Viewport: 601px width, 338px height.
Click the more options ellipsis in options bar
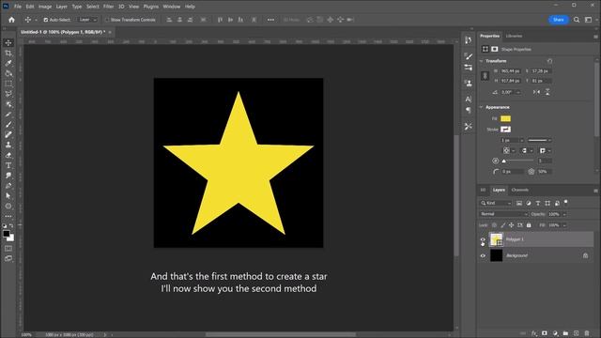(270, 20)
